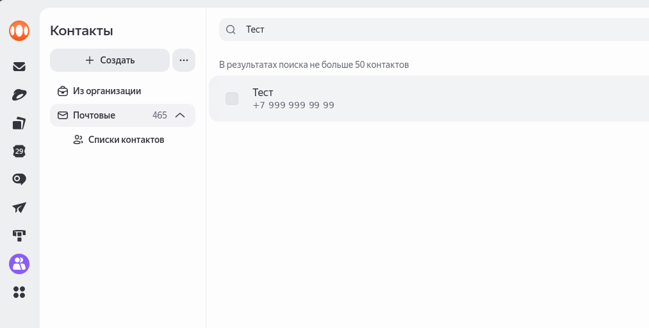Select the Почтовые contacts section
This screenshot has height=328, width=649.
click(122, 115)
